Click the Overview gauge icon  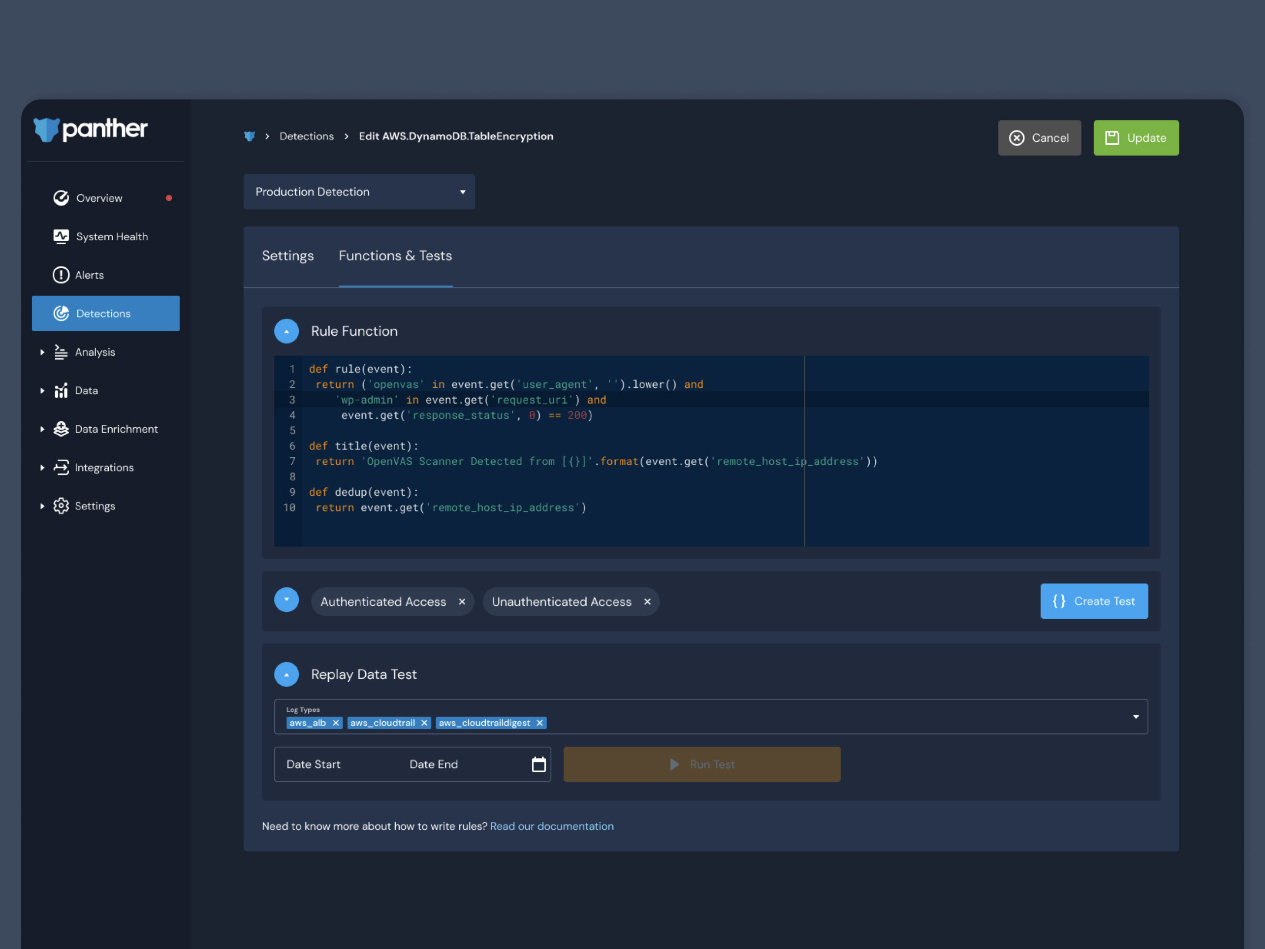coord(61,198)
